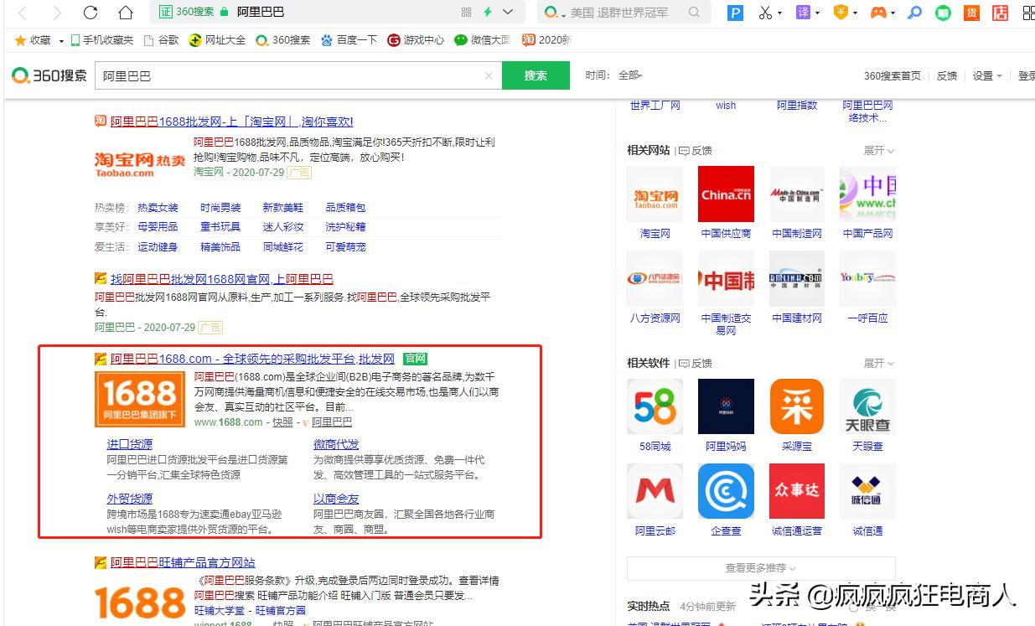This screenshot has height=626, width=1035.
Task: Open the browser home page icon
Action: point(126,13)
